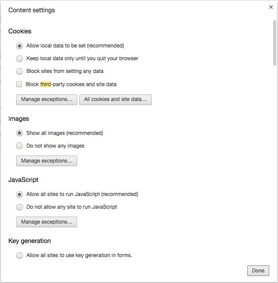Click the highlighted word third in the cookies option
278x283 pixels.
click(x=46, y=84)
